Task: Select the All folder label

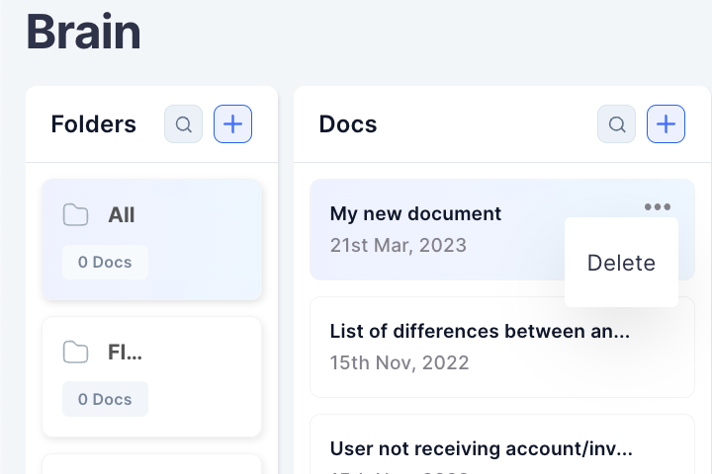Action: [x=122, y=214]
